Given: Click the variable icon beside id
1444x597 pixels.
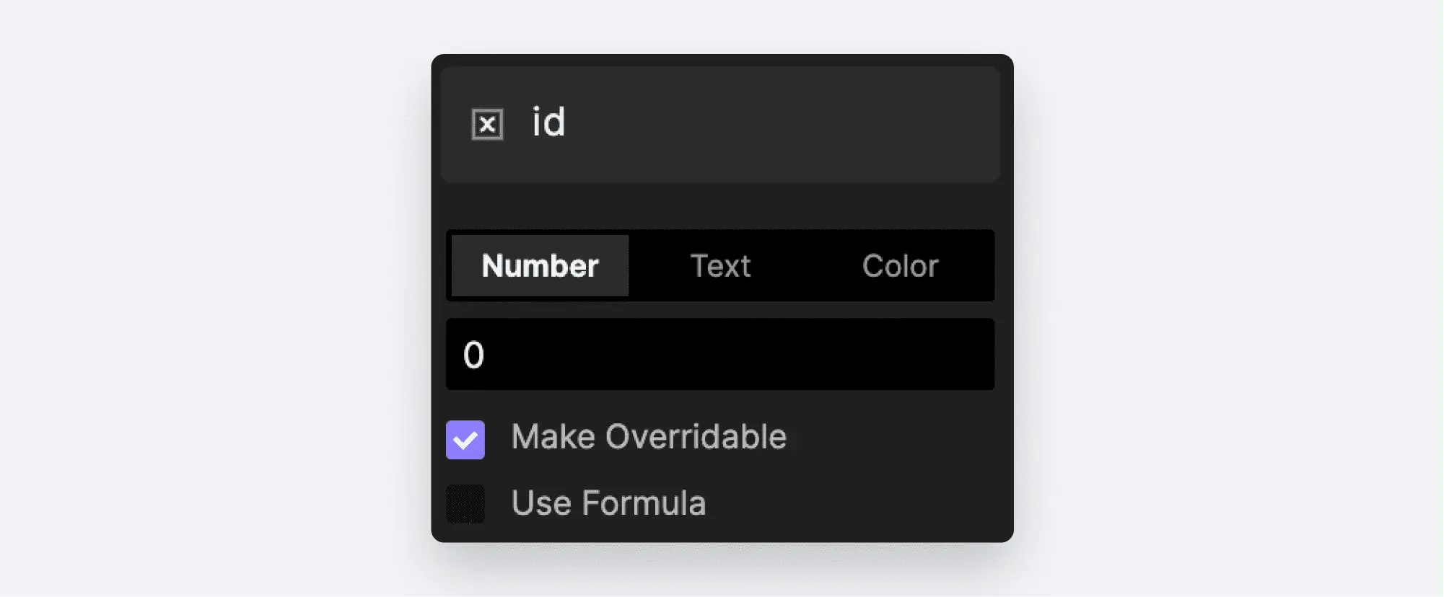Looking at the screenshot, I should [x=487, y=124].
